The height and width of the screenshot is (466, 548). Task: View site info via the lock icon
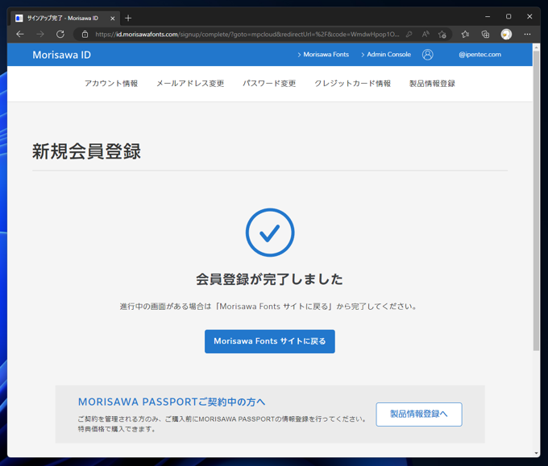[x=85, y=35]
